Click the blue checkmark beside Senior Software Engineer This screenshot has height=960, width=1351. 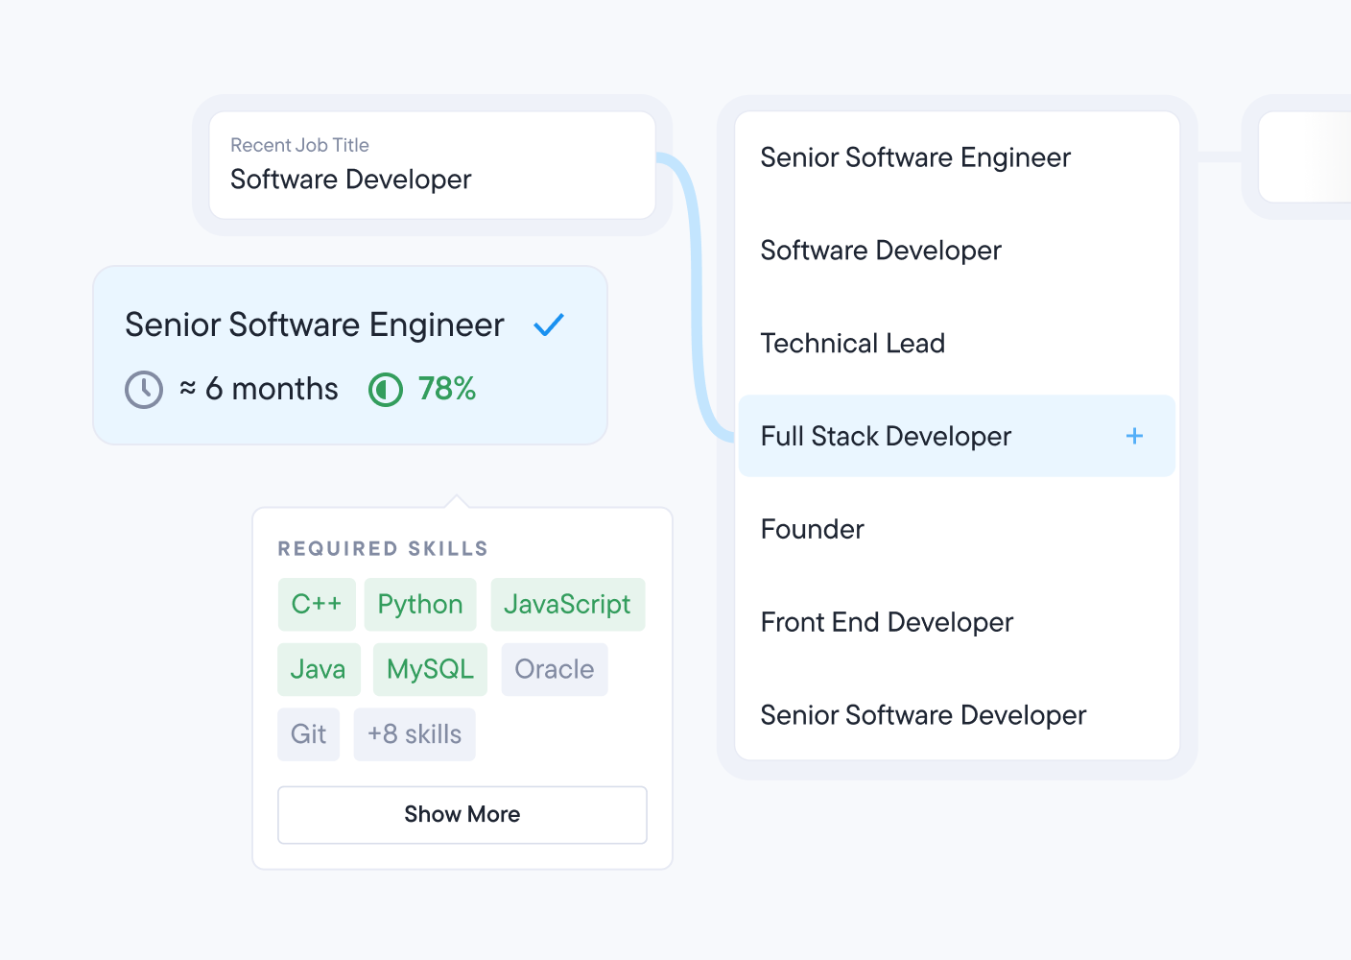pyautogui.click(x=549, y=325)
